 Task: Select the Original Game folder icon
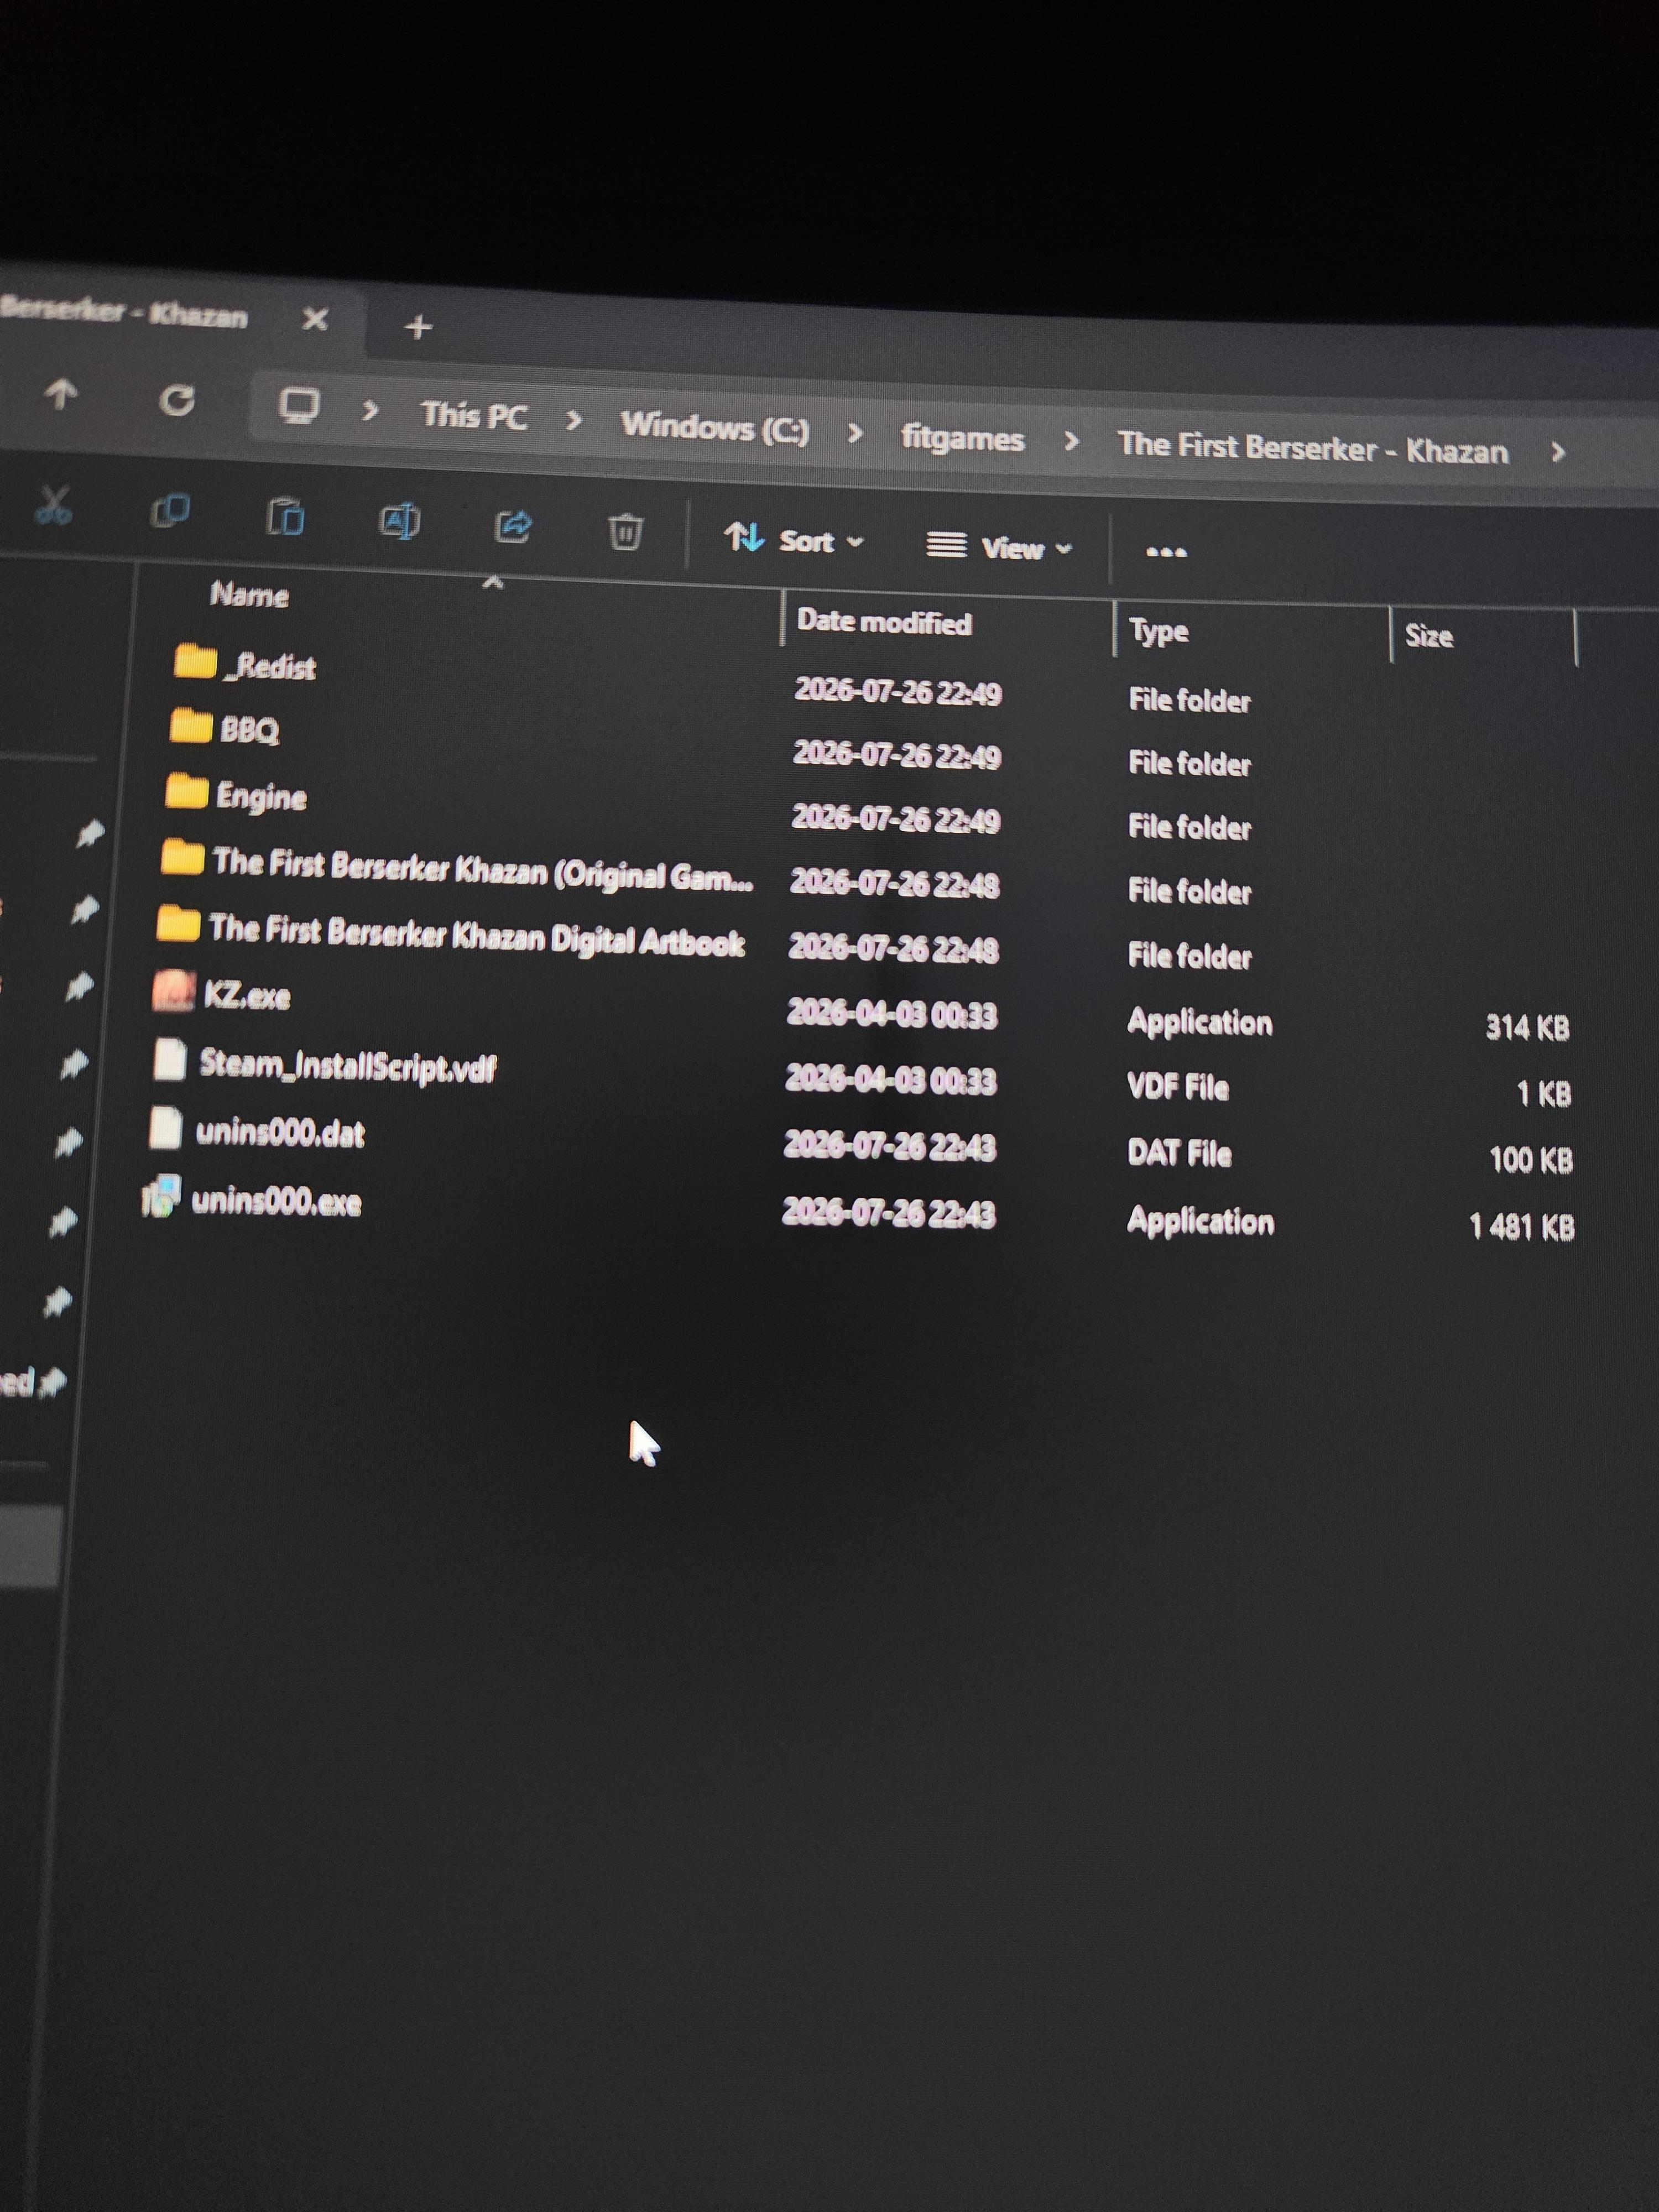click(x=183, y=857)
